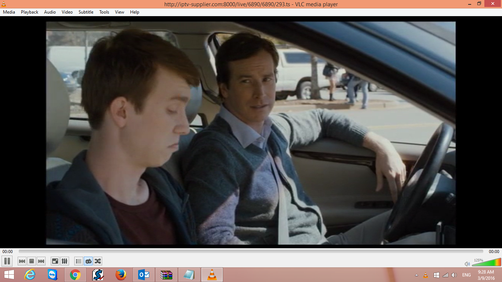Open the View menu

point(119,12)
